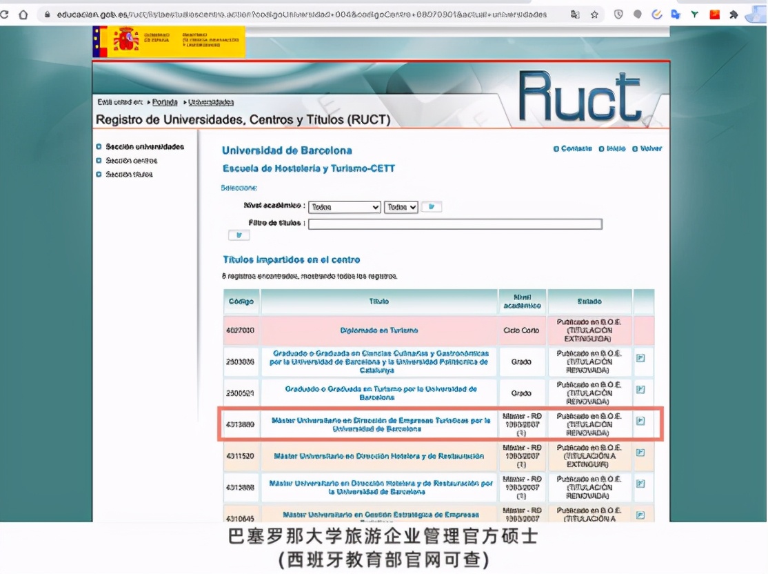The image size is (768, 574).
Task: Click the Inicio link
Action: coord(616,148)
